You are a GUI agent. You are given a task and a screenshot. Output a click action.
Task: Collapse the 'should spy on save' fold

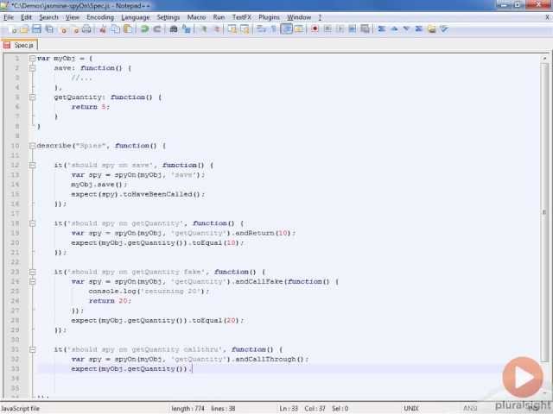click(x=33, y=165)
